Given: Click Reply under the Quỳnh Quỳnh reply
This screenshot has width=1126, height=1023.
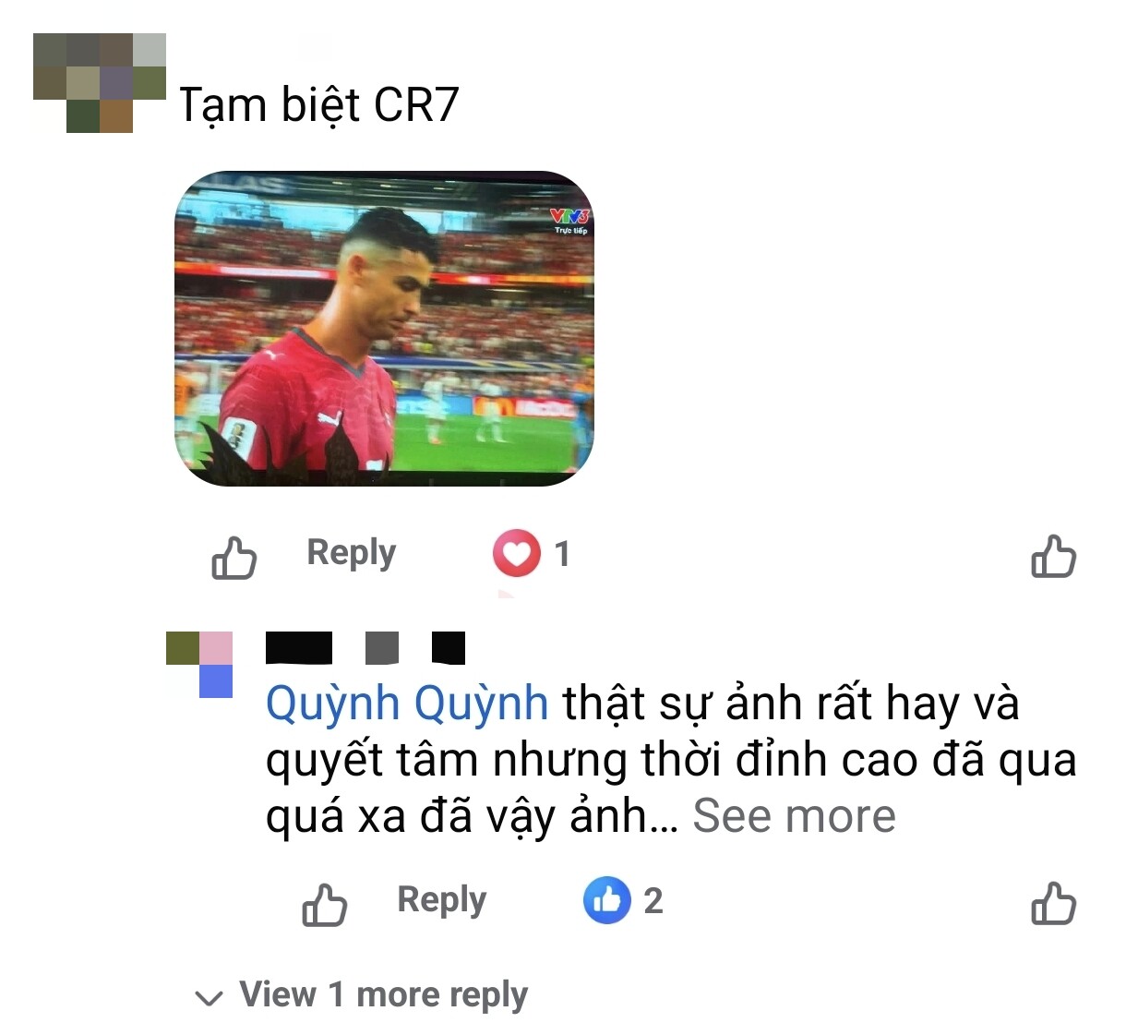Looking at the screenshot, I should [x=441, y=899].
